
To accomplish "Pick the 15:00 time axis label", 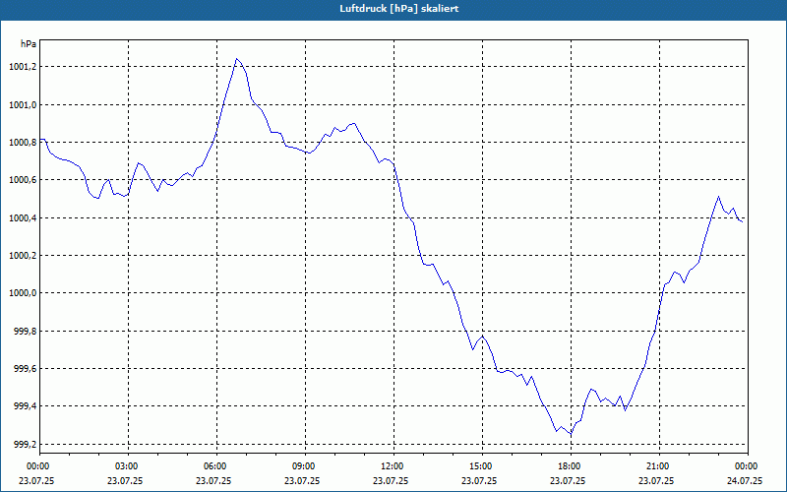I will point(479,466).
